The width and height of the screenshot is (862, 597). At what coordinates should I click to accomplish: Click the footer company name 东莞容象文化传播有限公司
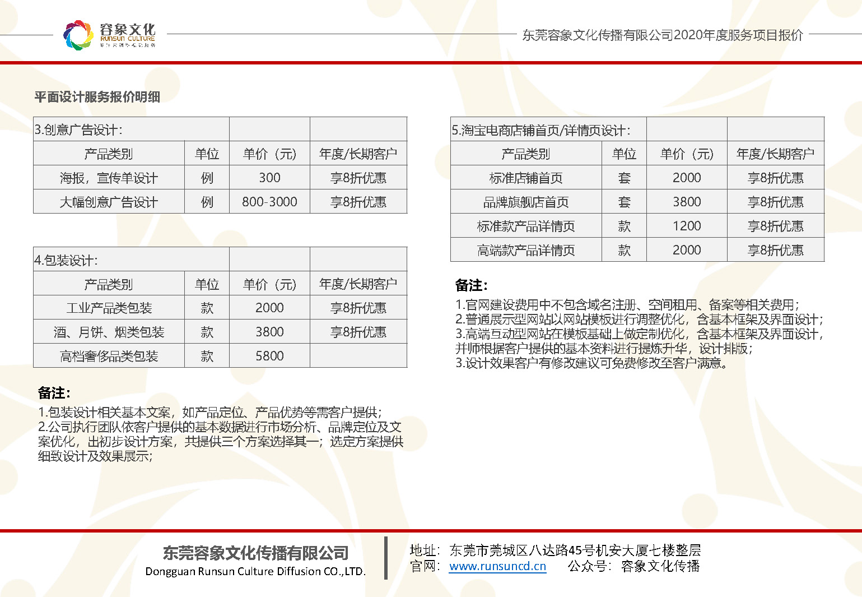coord(255,553)
